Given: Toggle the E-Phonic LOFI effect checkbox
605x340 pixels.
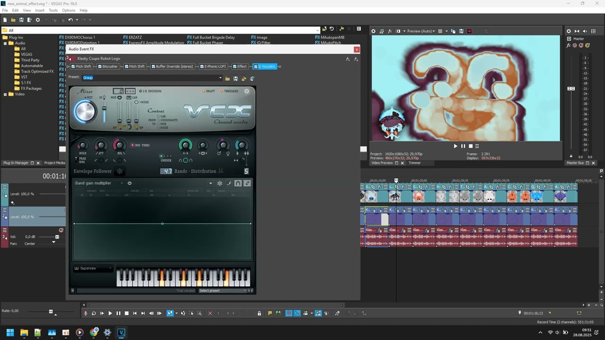Looking at the screenshot, I should (202, 67).
